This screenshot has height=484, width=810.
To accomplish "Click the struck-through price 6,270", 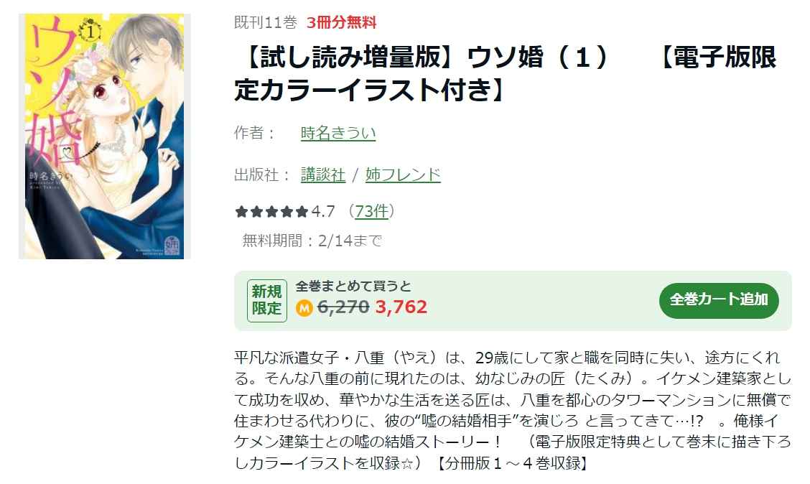I will pyautogui.click(x=343, y=307).
